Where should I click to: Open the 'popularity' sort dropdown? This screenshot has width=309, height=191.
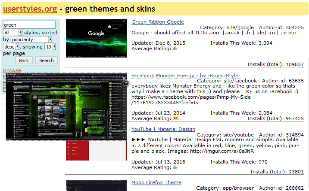pyautogui.click(x=31, y=39)
